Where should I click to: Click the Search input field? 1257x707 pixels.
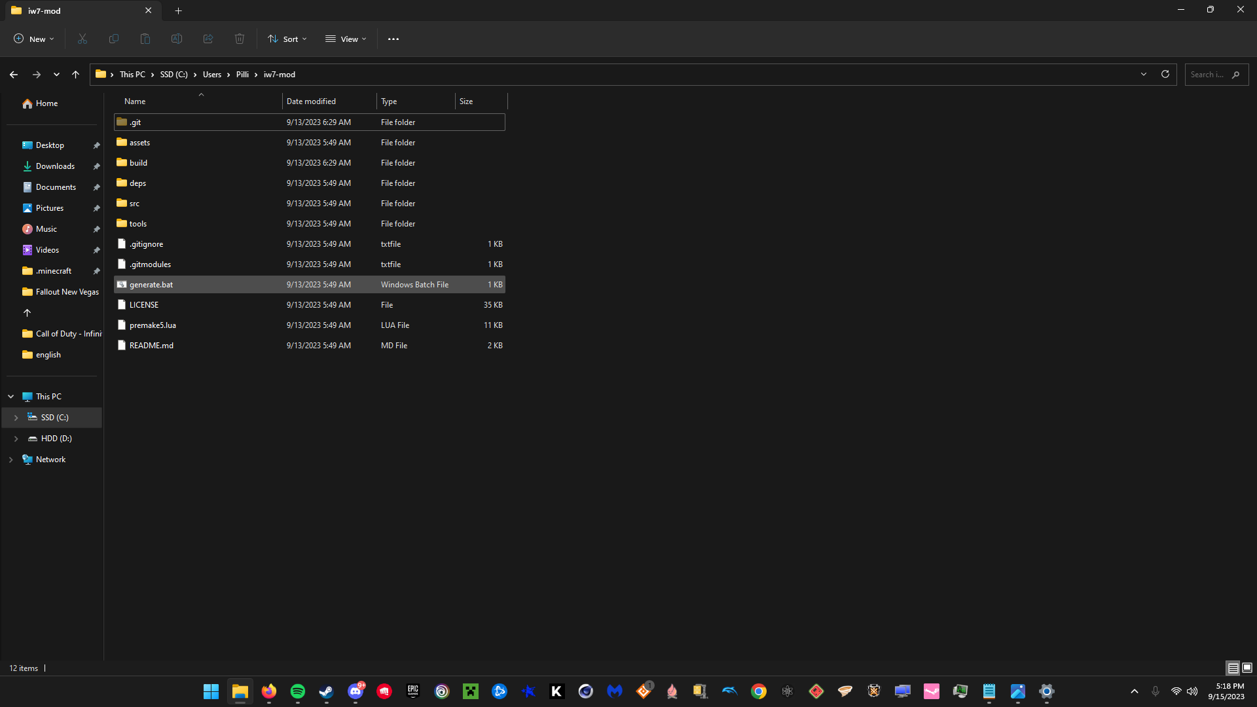[x=1208, y=75]
